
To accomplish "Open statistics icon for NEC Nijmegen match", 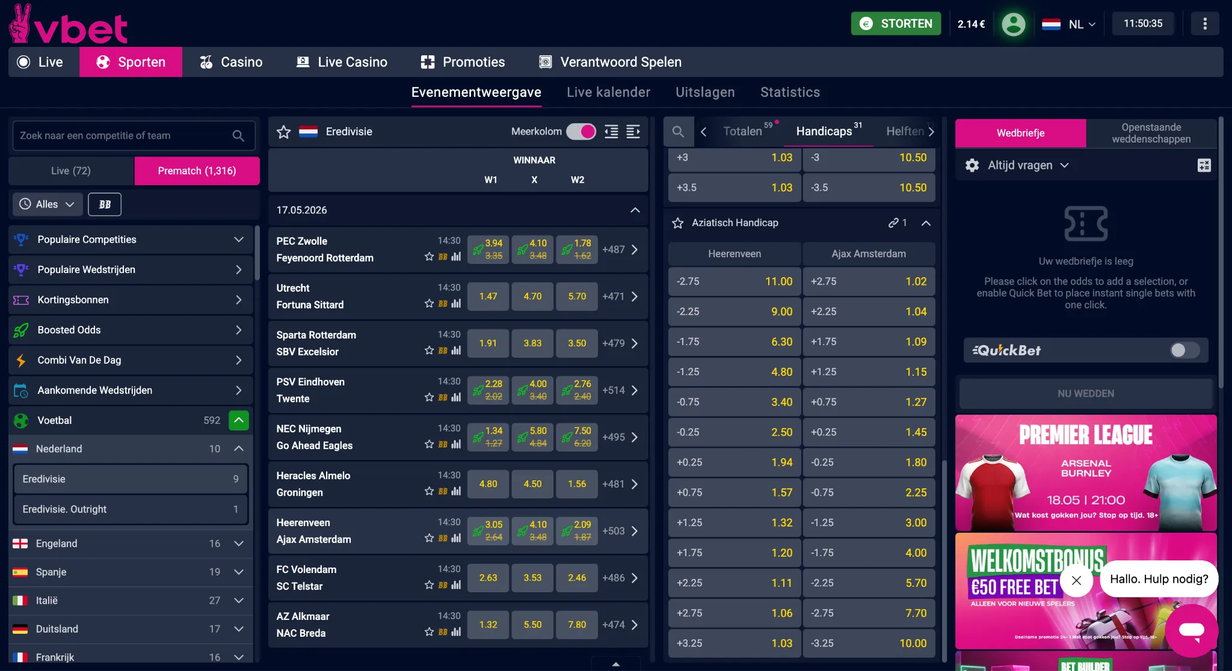I will [x=456, y=444].
